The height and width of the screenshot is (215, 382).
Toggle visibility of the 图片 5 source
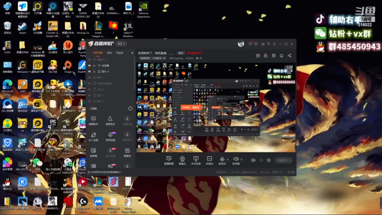click(89, 95)
